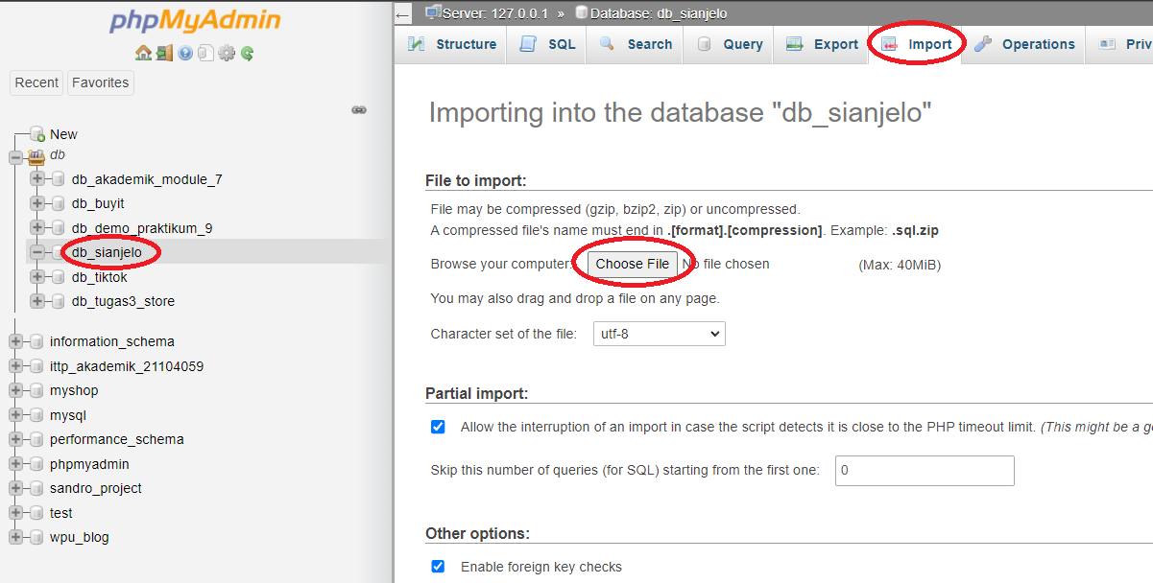The image size is (1153, 583).
Task: Collapse the db_sianjelo database node
Action: [x=37, y=252]
